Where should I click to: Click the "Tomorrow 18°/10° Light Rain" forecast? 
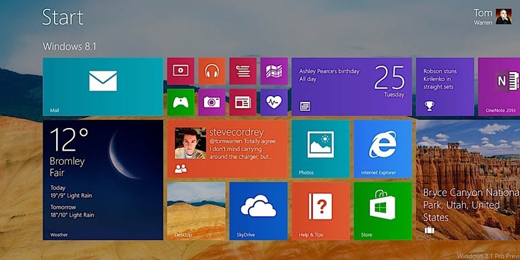(72, 211)
